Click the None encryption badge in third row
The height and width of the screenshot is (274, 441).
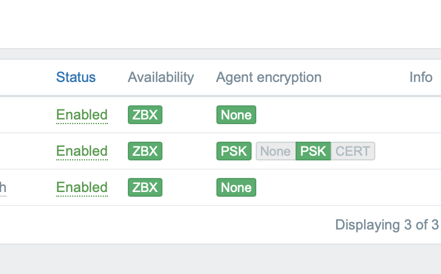(236, 187)
